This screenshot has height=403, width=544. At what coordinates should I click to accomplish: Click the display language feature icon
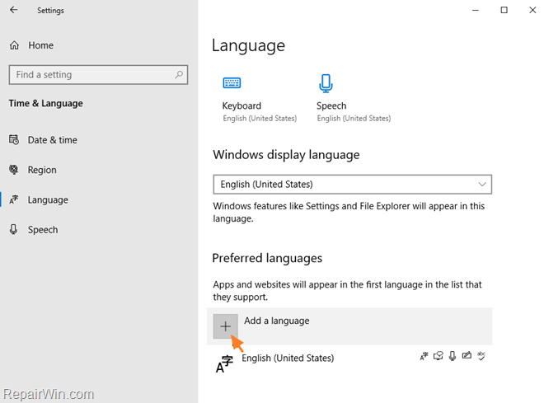pyautogui.click(x=424, y=356)
